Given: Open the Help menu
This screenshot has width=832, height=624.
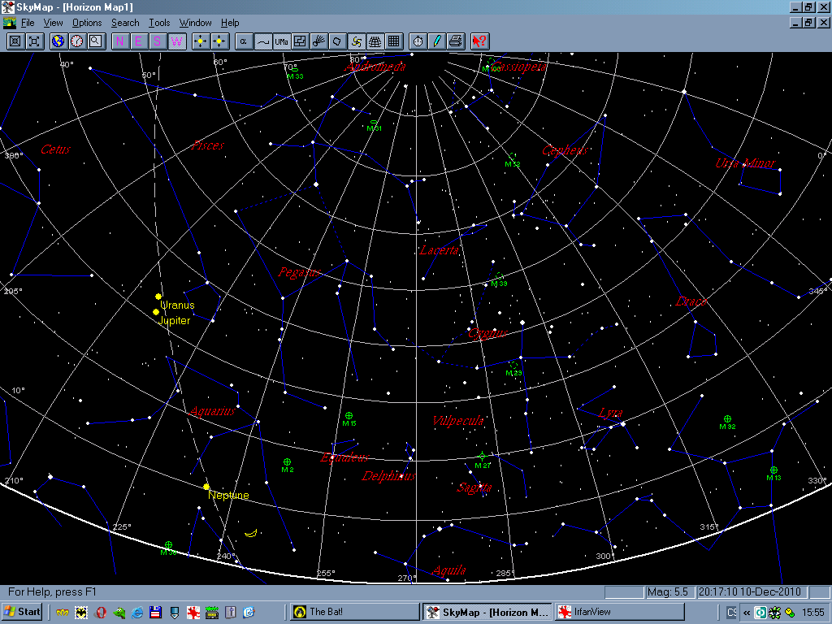Looking at the screenshot, I should point(230,23).
